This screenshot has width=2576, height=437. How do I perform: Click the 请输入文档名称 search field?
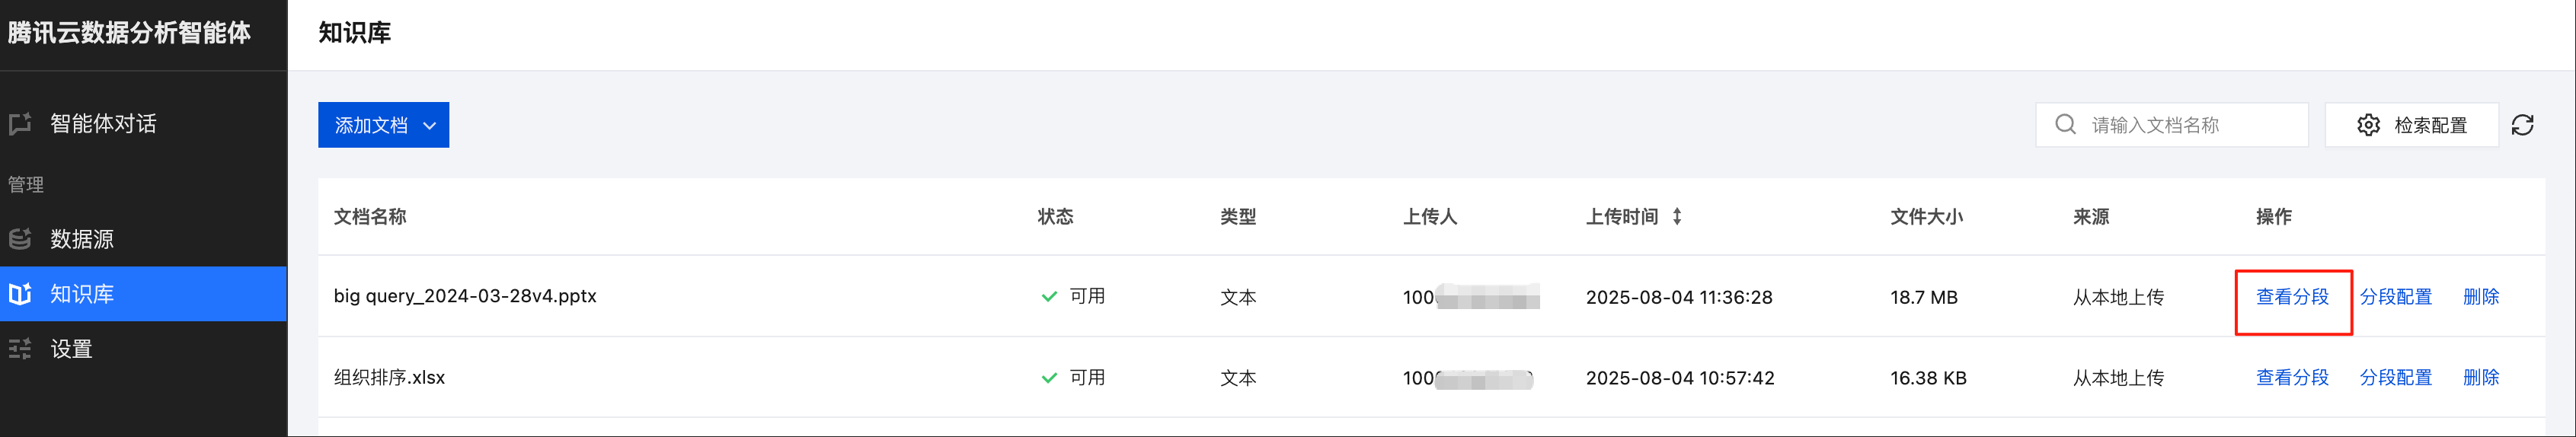tap(2172, 125)
